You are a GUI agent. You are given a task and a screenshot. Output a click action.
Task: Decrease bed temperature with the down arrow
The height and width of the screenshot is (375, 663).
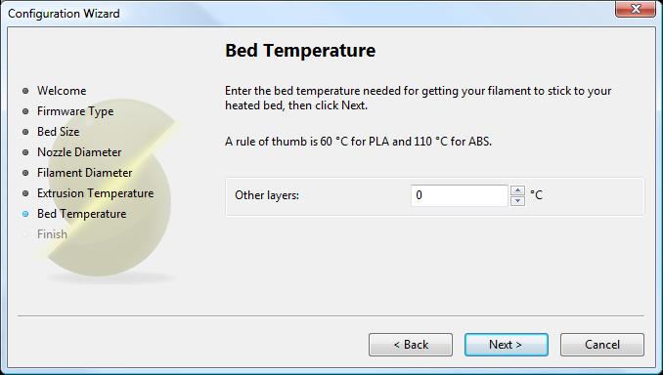(517, 200)
